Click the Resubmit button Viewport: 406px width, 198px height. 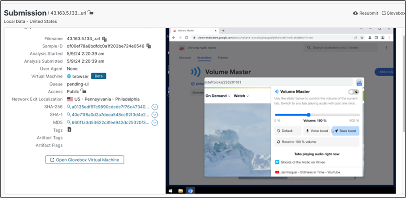tap(366, 13)
